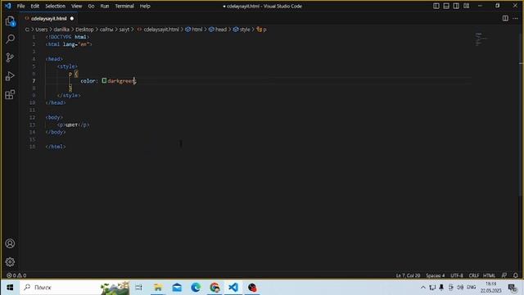The height and width of the screenshot is (295, 524).
Task: Open the customize layout icon
Action: pyautogui.click(x=466, y=6)
